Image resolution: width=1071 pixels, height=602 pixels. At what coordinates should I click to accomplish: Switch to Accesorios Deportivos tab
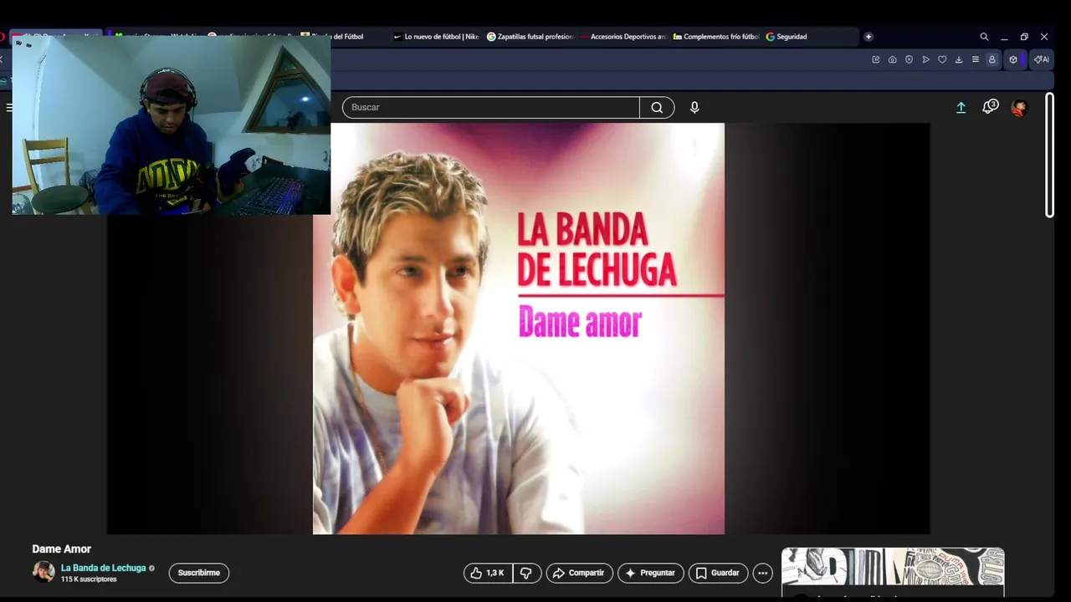click(x=623, y=37)
